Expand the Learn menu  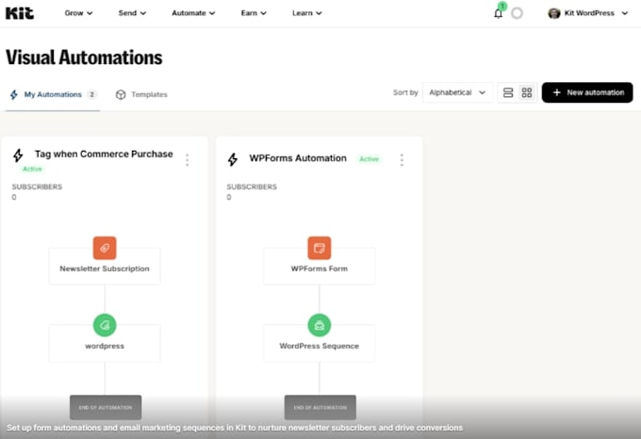point(307,13)
